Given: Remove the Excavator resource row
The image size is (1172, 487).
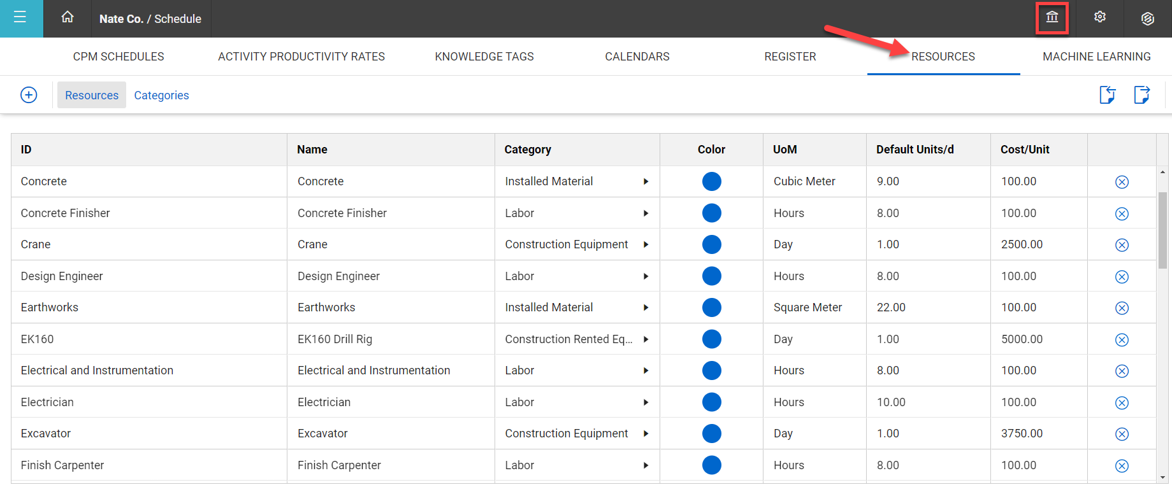Looking at the screenshot, I should 1122,434.
